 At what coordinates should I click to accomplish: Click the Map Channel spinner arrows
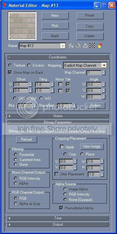tap(104, 73)
